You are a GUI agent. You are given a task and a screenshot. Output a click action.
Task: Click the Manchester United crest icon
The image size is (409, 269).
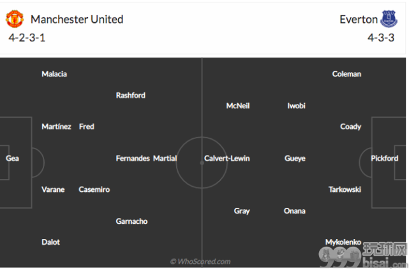(x=15, y=18)
